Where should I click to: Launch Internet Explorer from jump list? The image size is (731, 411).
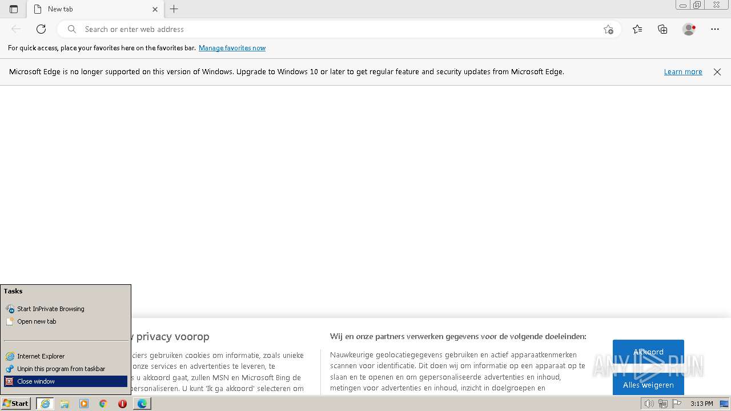click(66, 356)
